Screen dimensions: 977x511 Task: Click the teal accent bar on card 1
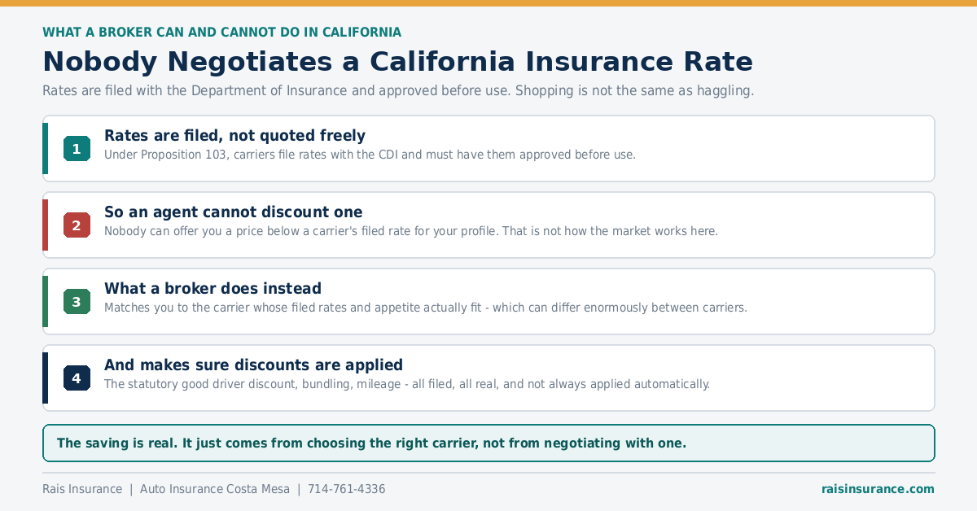tap(45, 149)
